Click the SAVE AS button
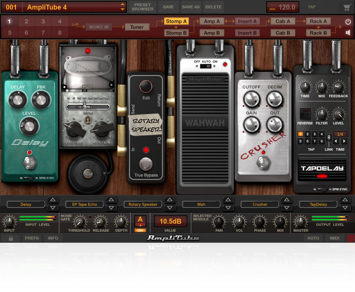Viewport: 355px width, 292px height. point(192,7)
